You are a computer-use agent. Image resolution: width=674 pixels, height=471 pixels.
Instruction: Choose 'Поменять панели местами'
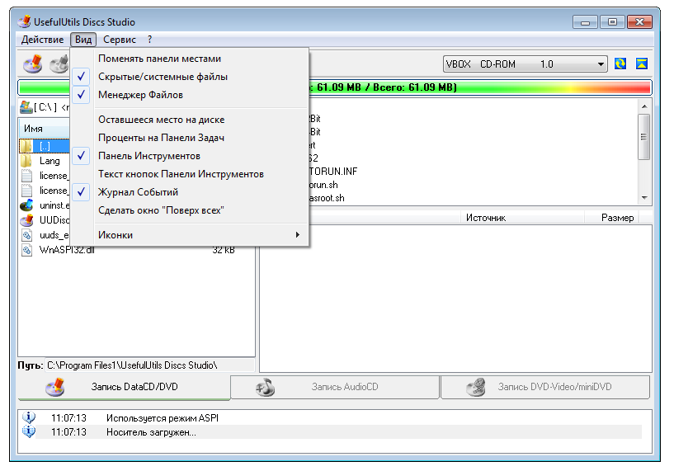click(189, 59)
